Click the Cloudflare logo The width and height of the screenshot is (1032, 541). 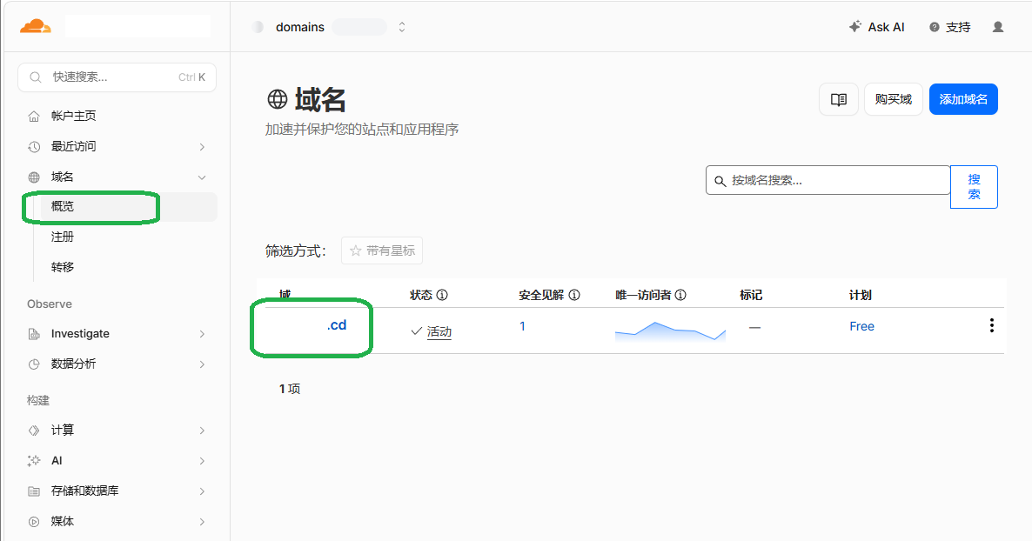(36, 27)
